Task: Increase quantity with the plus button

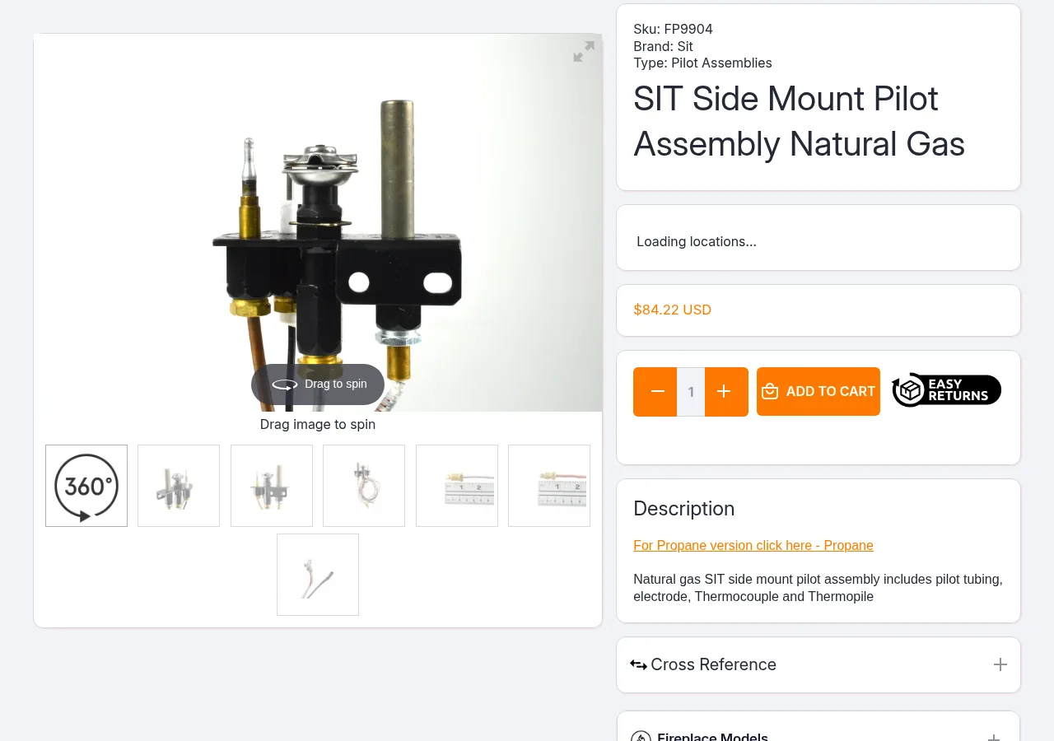Action: 726,392
